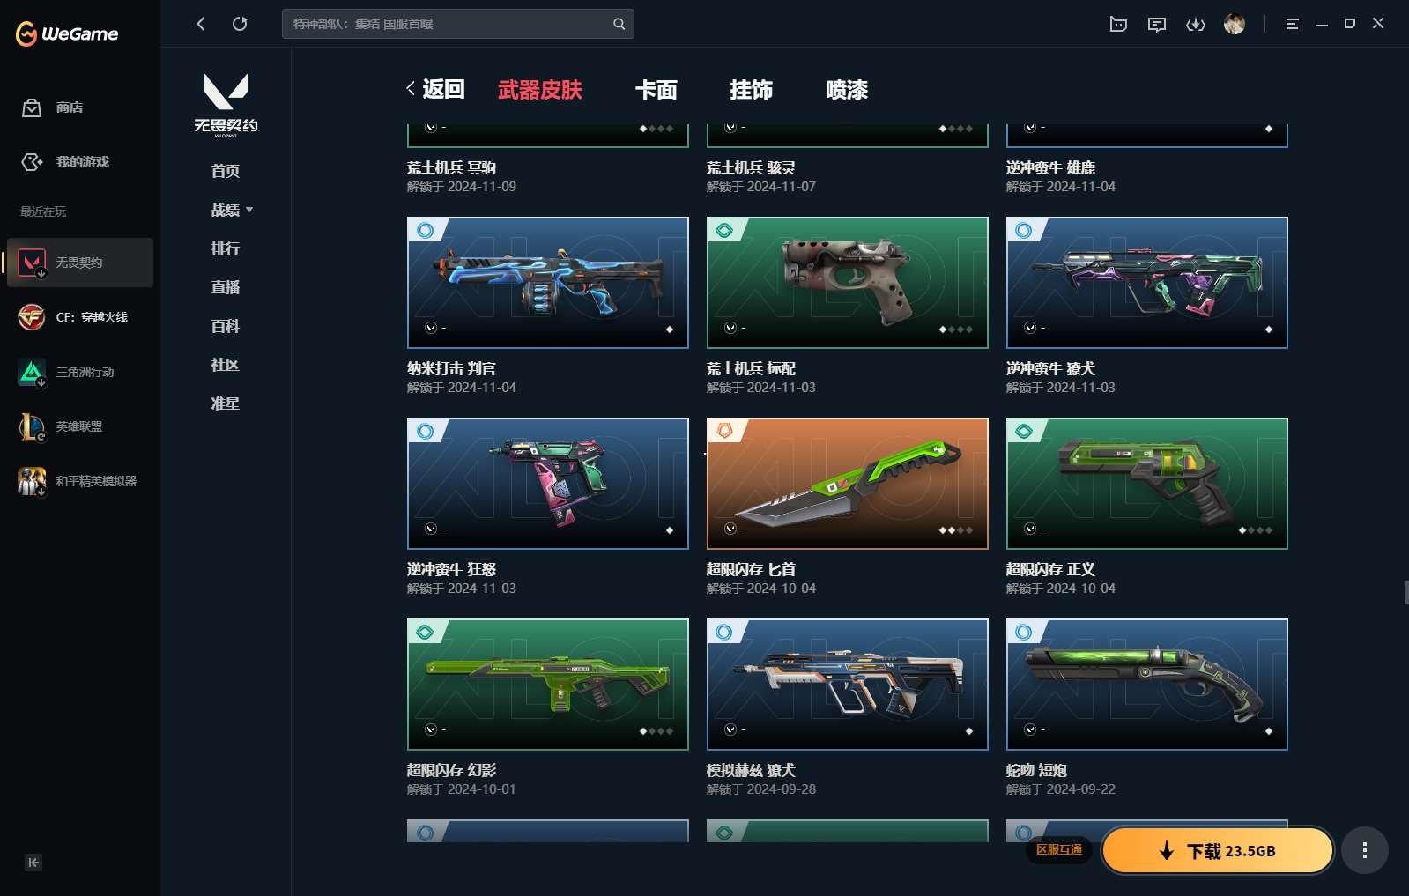Expand details chevron on 蛇吻 短炮 card
The height and width of the screenshot is (896, 1409).
[1030, 729]
